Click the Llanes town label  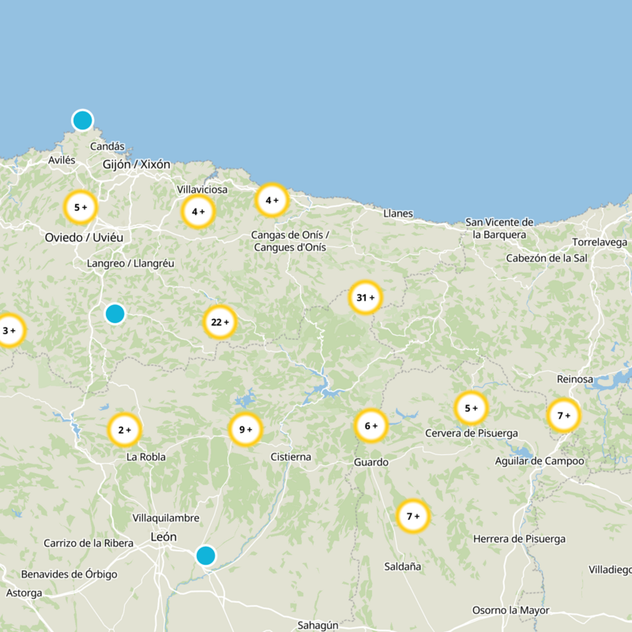[x=397, y=213]
